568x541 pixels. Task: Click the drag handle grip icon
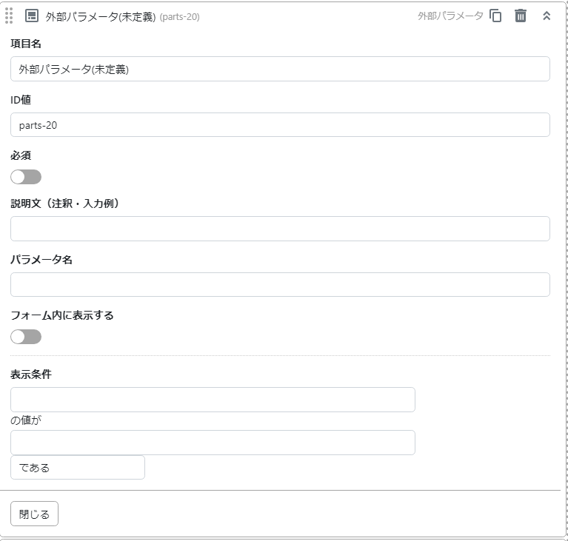[x=9, y=16]
